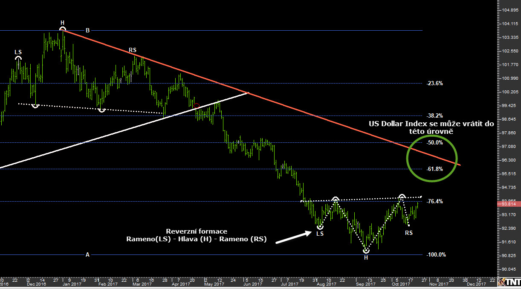The width and height of the screenshot is (521, 289).
Task: Click the 90.045 price axis value
Action: pyautogui.click(x=510, y=269)
